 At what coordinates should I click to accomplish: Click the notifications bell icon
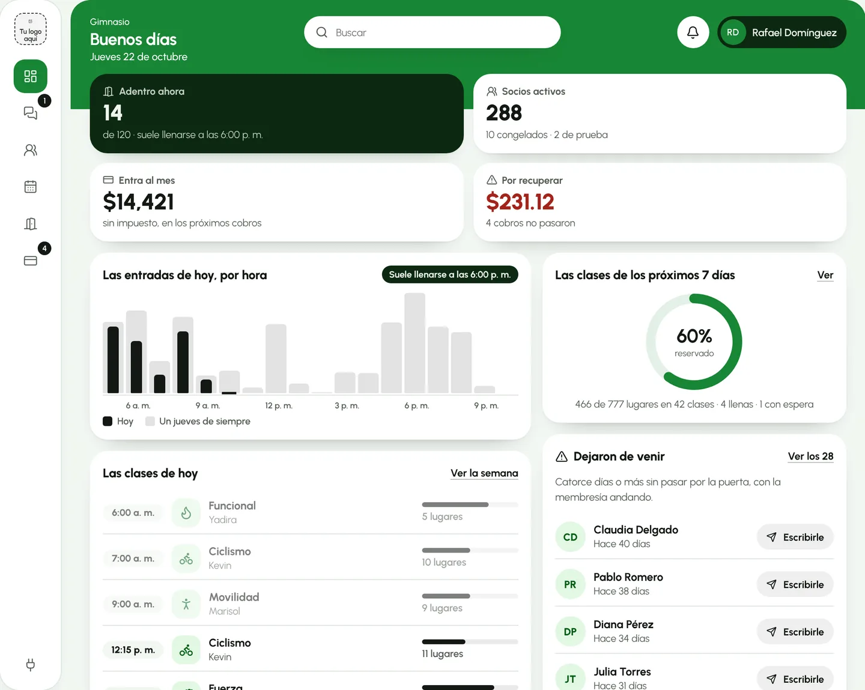[693, 32]
